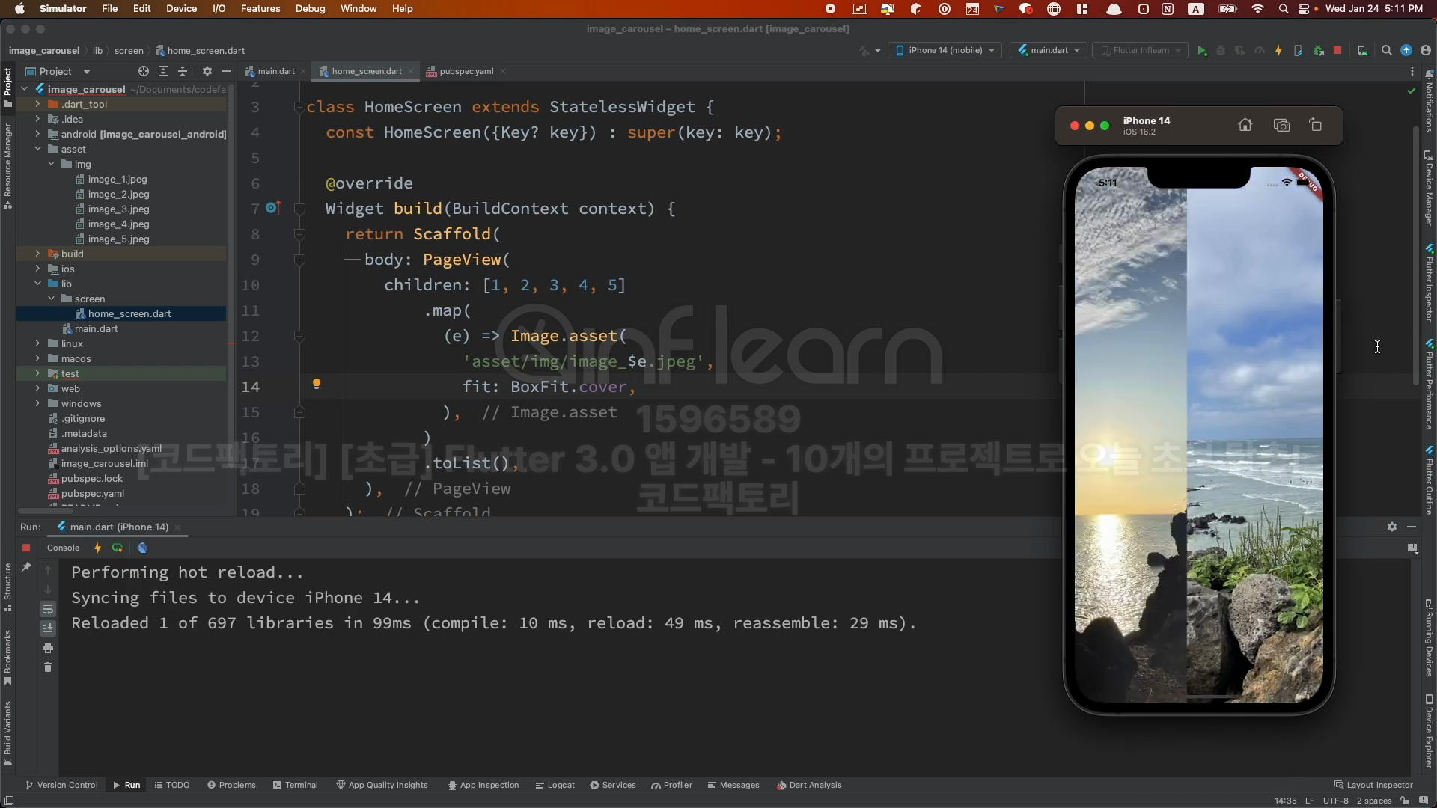The height and width of the screenshot is (808, 1437).
Task: Click the green Run play icon
Action: point(1201,51)
